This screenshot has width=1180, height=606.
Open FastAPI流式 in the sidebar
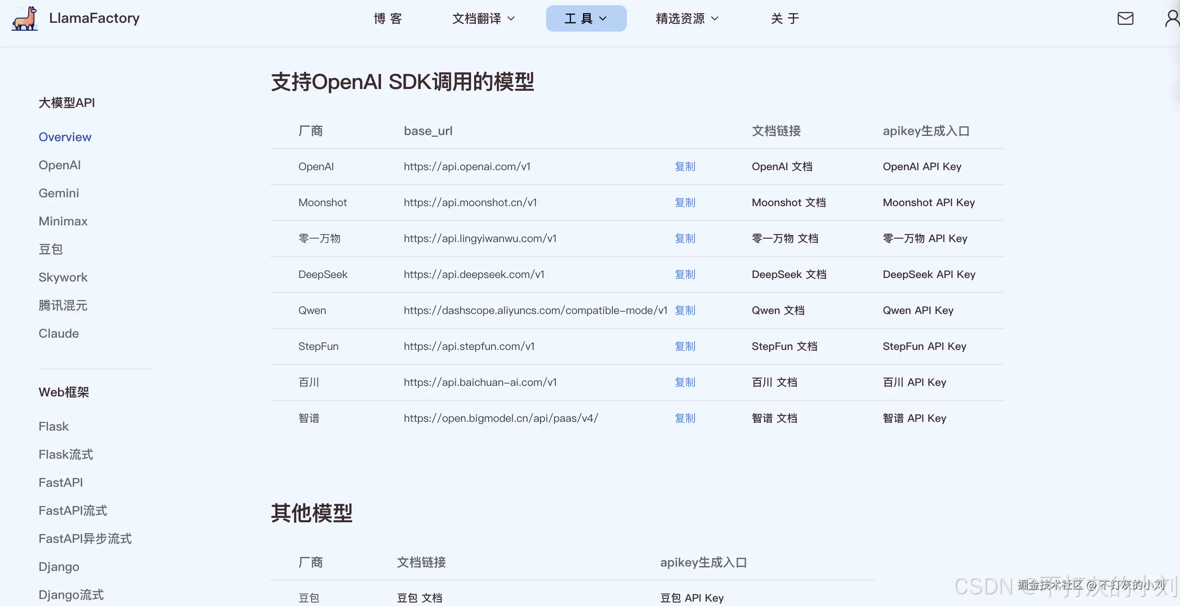[x=73, y=510]
